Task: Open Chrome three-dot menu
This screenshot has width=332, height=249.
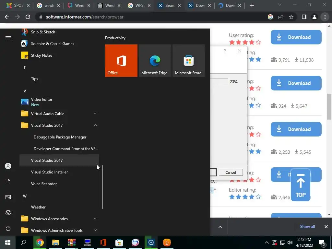Action: point(325,17)
